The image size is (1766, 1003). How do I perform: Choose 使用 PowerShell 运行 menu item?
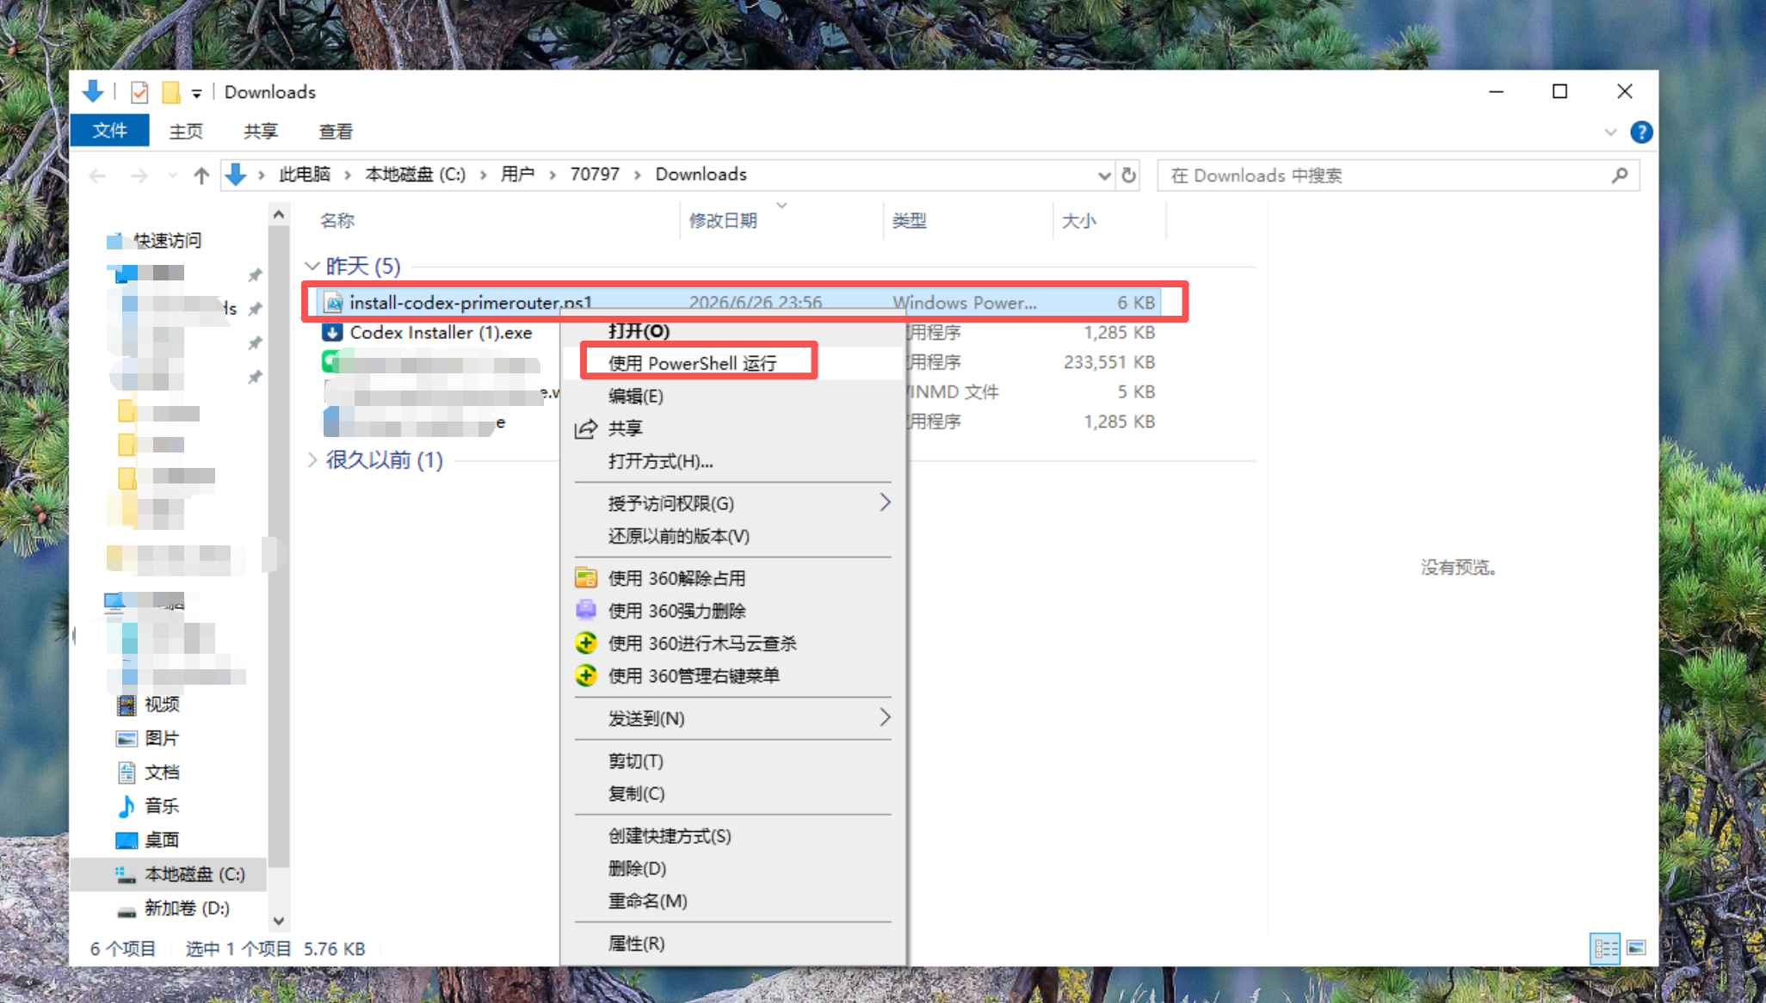(733, 363)
